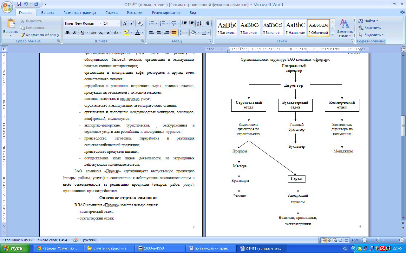Zoom out with the minus button
406x253 pixels.
pos(364,240)
